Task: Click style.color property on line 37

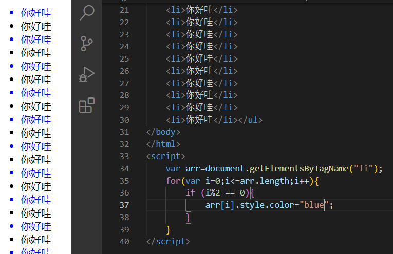Action: pos(267,205)
